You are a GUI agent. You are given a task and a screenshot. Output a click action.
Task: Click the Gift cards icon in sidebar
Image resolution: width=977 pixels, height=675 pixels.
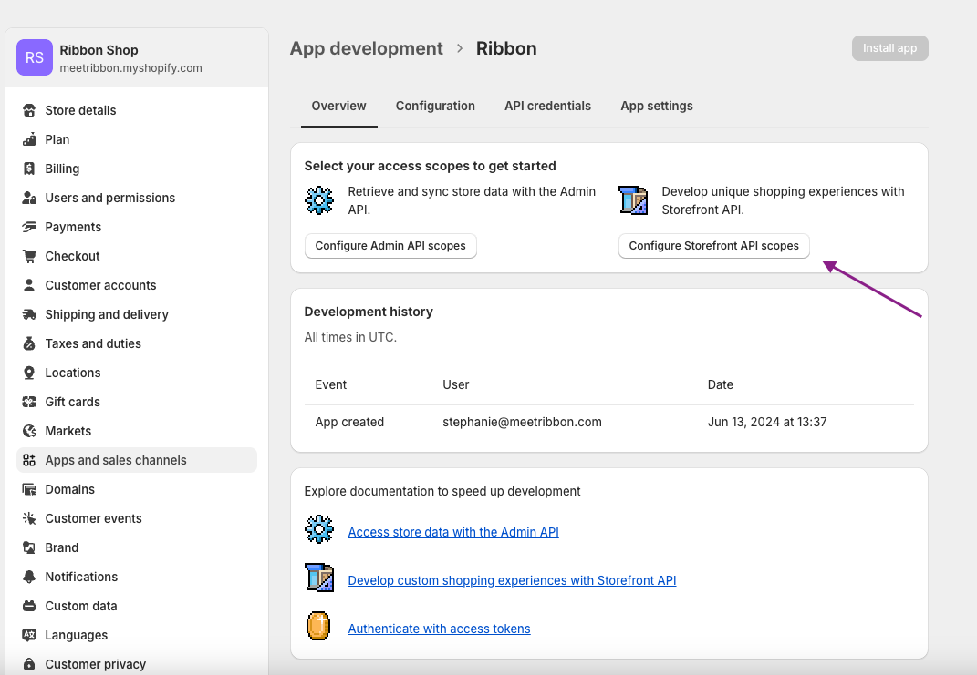tap(29, 402)
